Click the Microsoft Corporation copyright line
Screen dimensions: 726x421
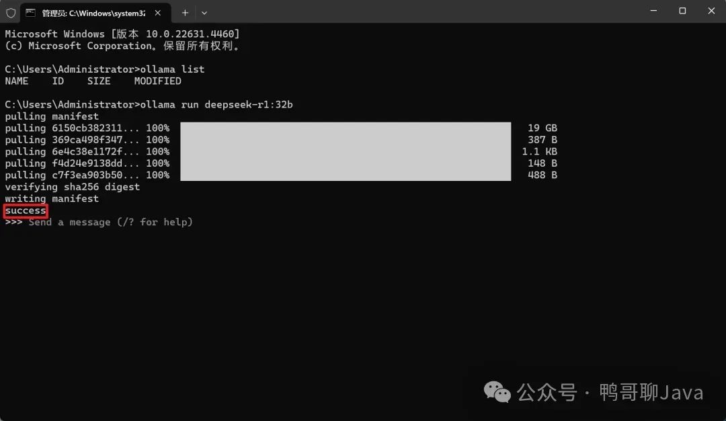point(122,46)
